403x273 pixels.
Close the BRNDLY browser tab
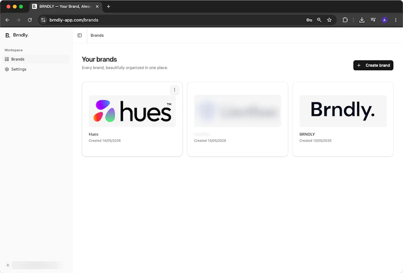(97, 7)
